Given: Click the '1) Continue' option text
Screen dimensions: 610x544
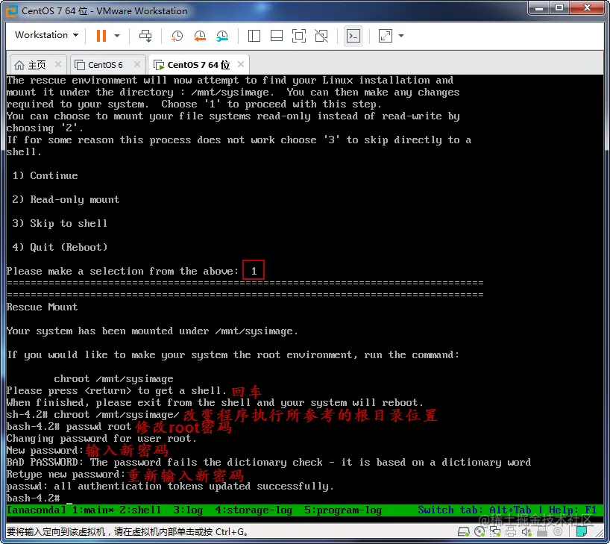Looking at the screenshot, I should pos(45,175).
